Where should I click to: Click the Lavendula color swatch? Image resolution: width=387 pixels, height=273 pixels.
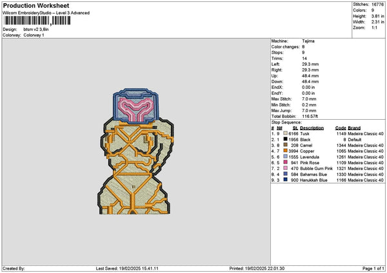285,156
